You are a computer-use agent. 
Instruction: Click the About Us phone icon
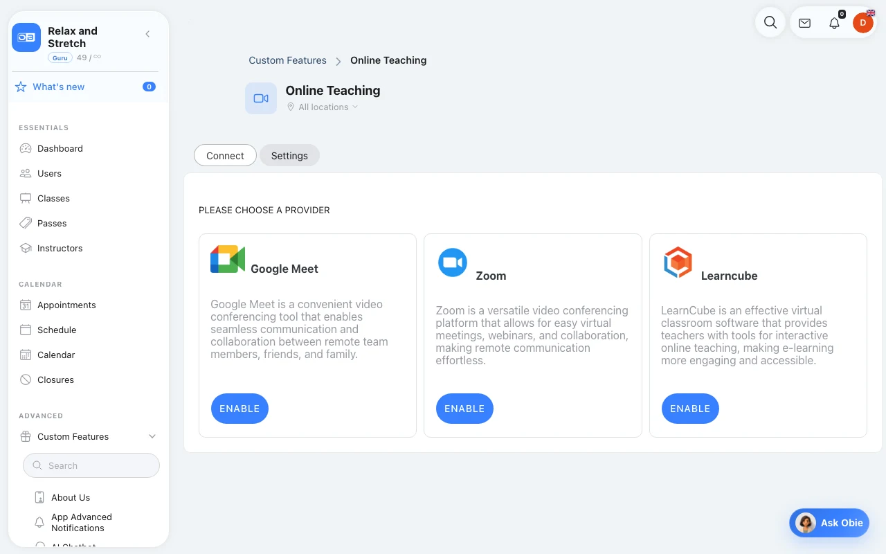click(x=39, y=497)
